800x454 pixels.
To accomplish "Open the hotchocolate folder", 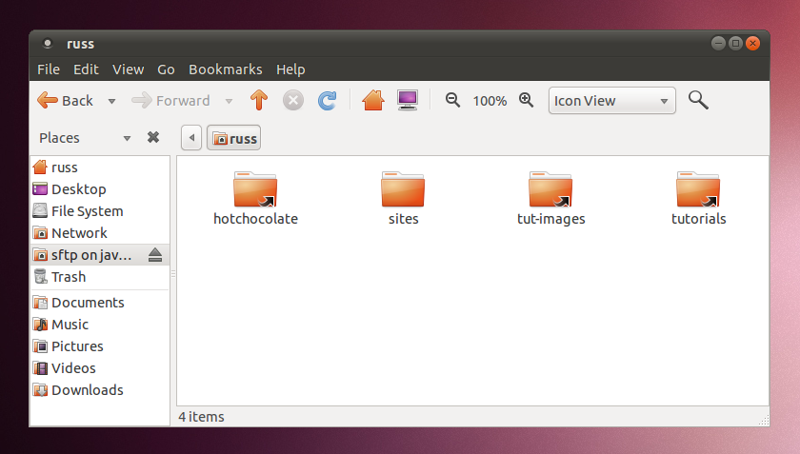I will 255,198.
